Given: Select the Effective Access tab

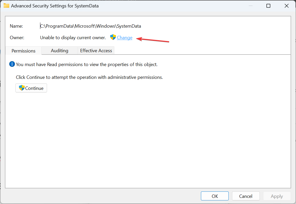Looking at the screenshot, I should (x=96, y=51).
